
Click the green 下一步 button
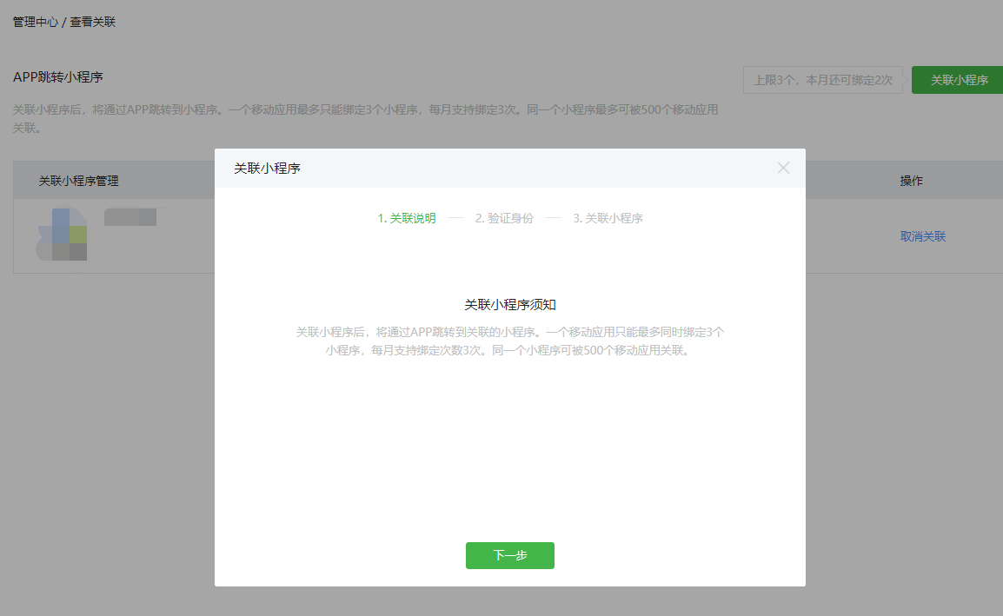click(509, 555)
